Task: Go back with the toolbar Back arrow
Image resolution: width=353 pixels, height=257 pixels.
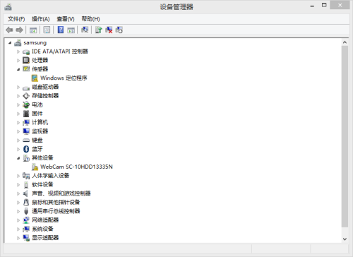Action: coord(9,30)
